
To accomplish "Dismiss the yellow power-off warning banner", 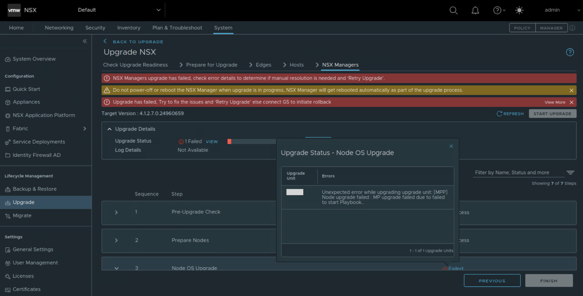I will click(571, 90).
